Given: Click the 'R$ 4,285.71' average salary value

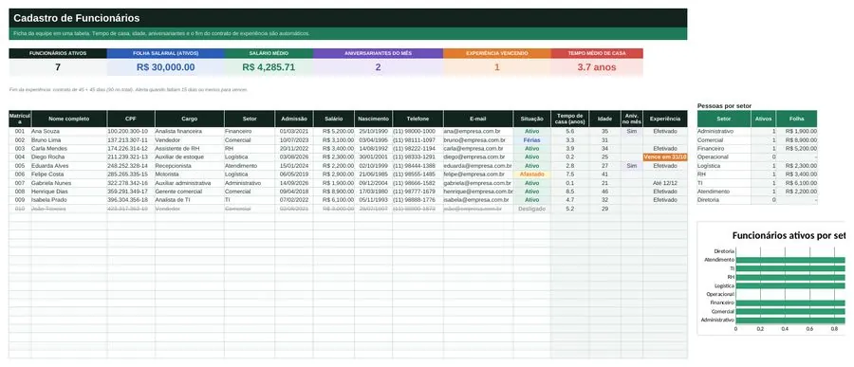Looking at the screenshot, I should pyautogui.click(x=269, y=67).
